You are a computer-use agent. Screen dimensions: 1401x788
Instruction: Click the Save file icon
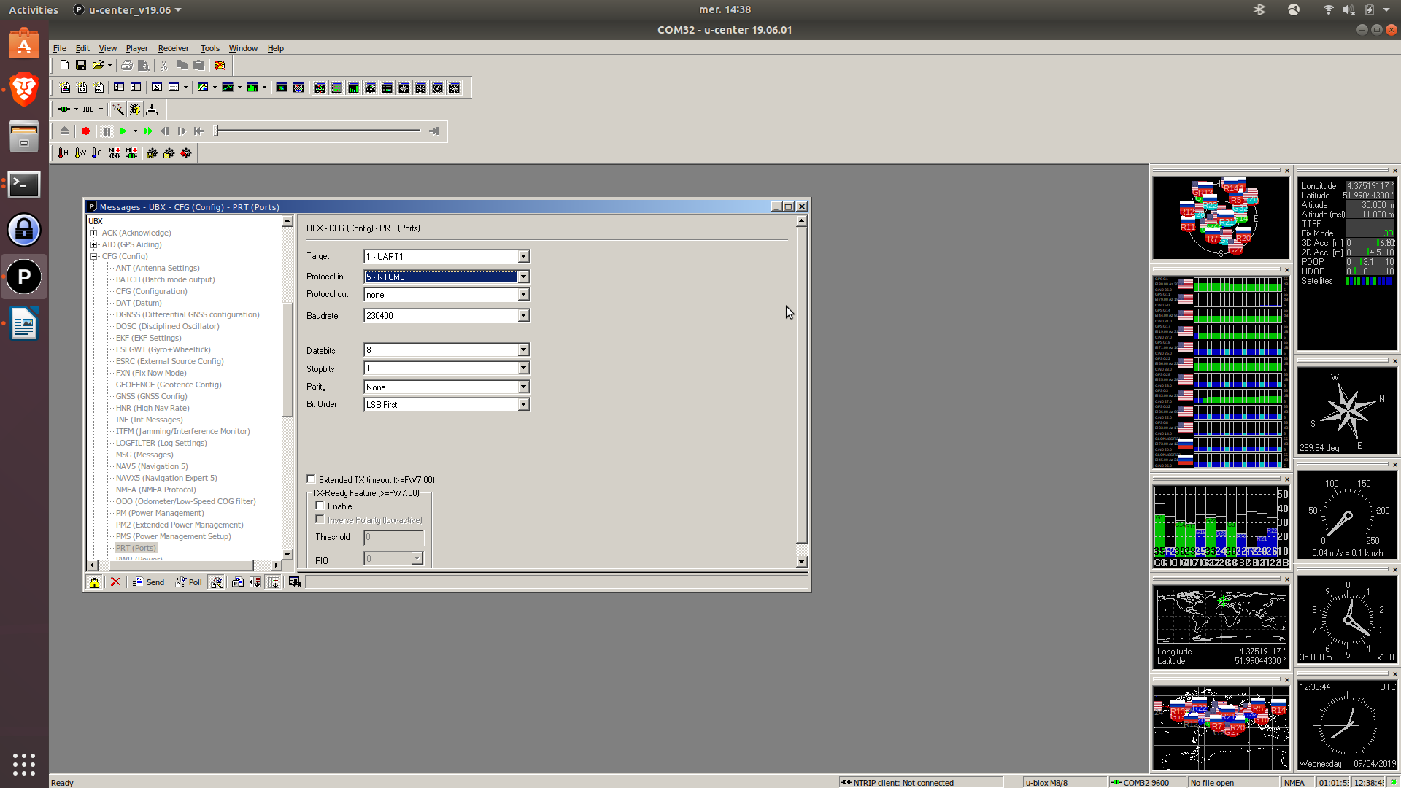(x=81, y=65)
